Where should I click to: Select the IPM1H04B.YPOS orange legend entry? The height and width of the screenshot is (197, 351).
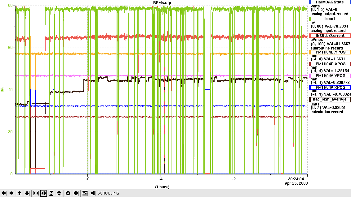click(x=330, y=52)
